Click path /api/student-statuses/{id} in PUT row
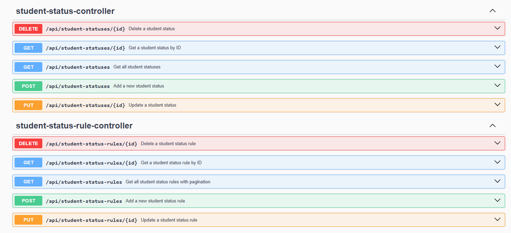This screenshot has height=233, width=511. point(85,105)
